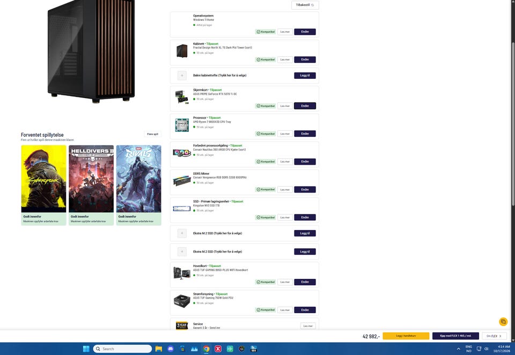Open Les mer for the SSD primary storage
Screen dimensions: 515x355
pyautogui.click(x=285, y=217)
